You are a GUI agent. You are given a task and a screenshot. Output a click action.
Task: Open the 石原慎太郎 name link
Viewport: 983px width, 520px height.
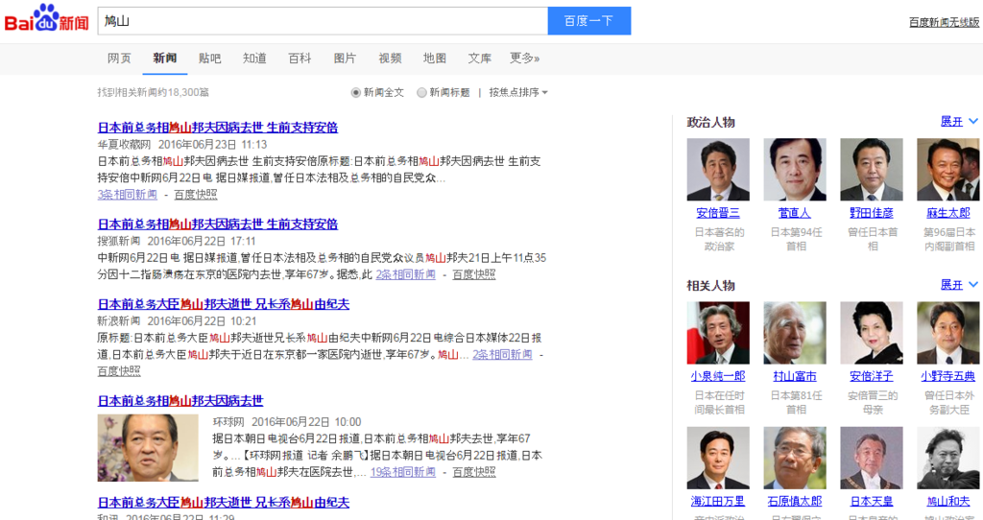point(794,501)
